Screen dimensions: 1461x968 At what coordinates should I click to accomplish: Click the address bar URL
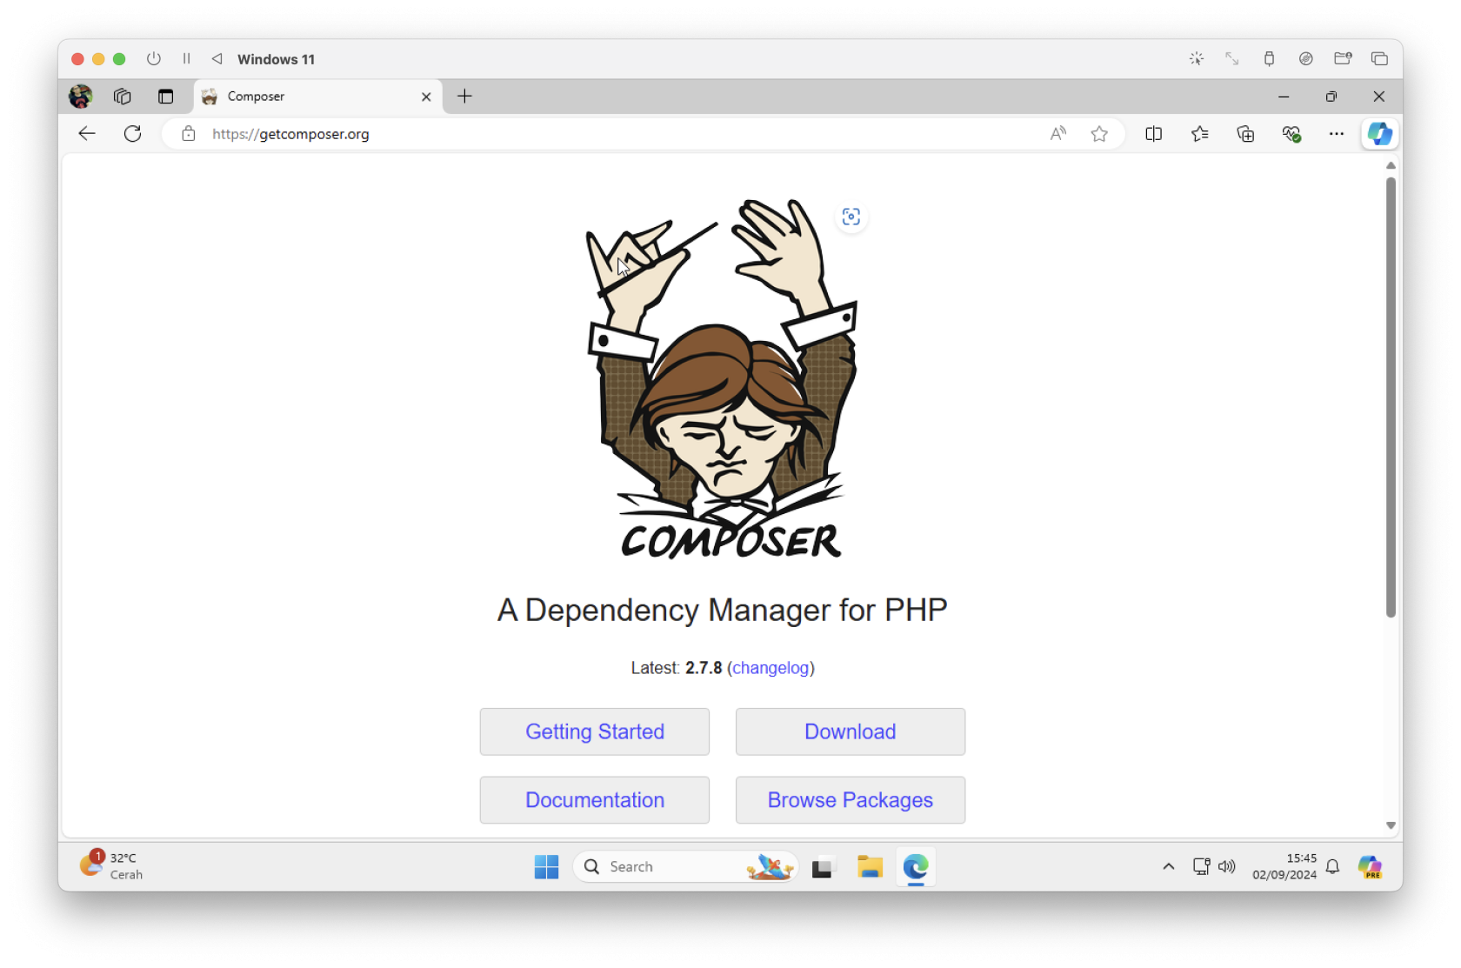point(290,134)
